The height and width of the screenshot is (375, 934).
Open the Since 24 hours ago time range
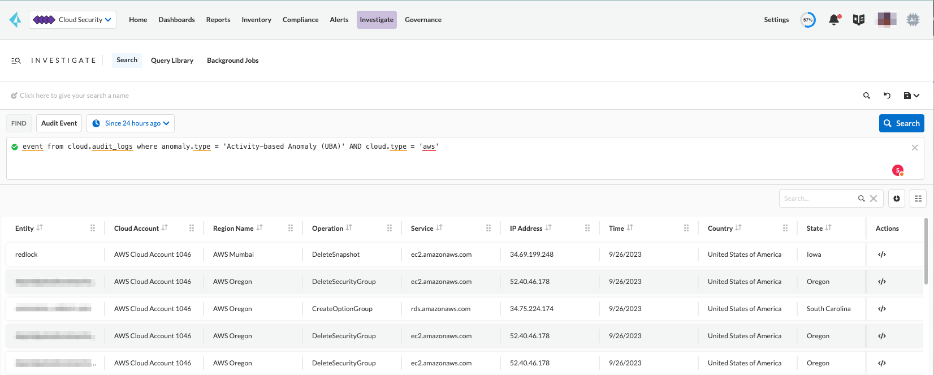click(131, 123)
